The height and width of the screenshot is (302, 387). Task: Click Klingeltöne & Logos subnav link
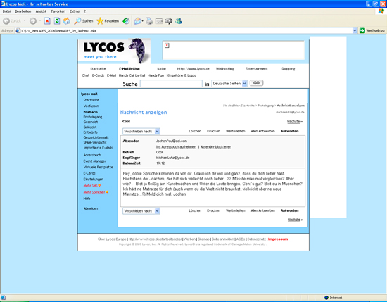click(181, 75)
